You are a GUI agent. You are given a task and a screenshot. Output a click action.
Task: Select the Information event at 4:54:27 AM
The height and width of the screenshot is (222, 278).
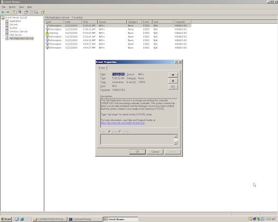point(118,44)
